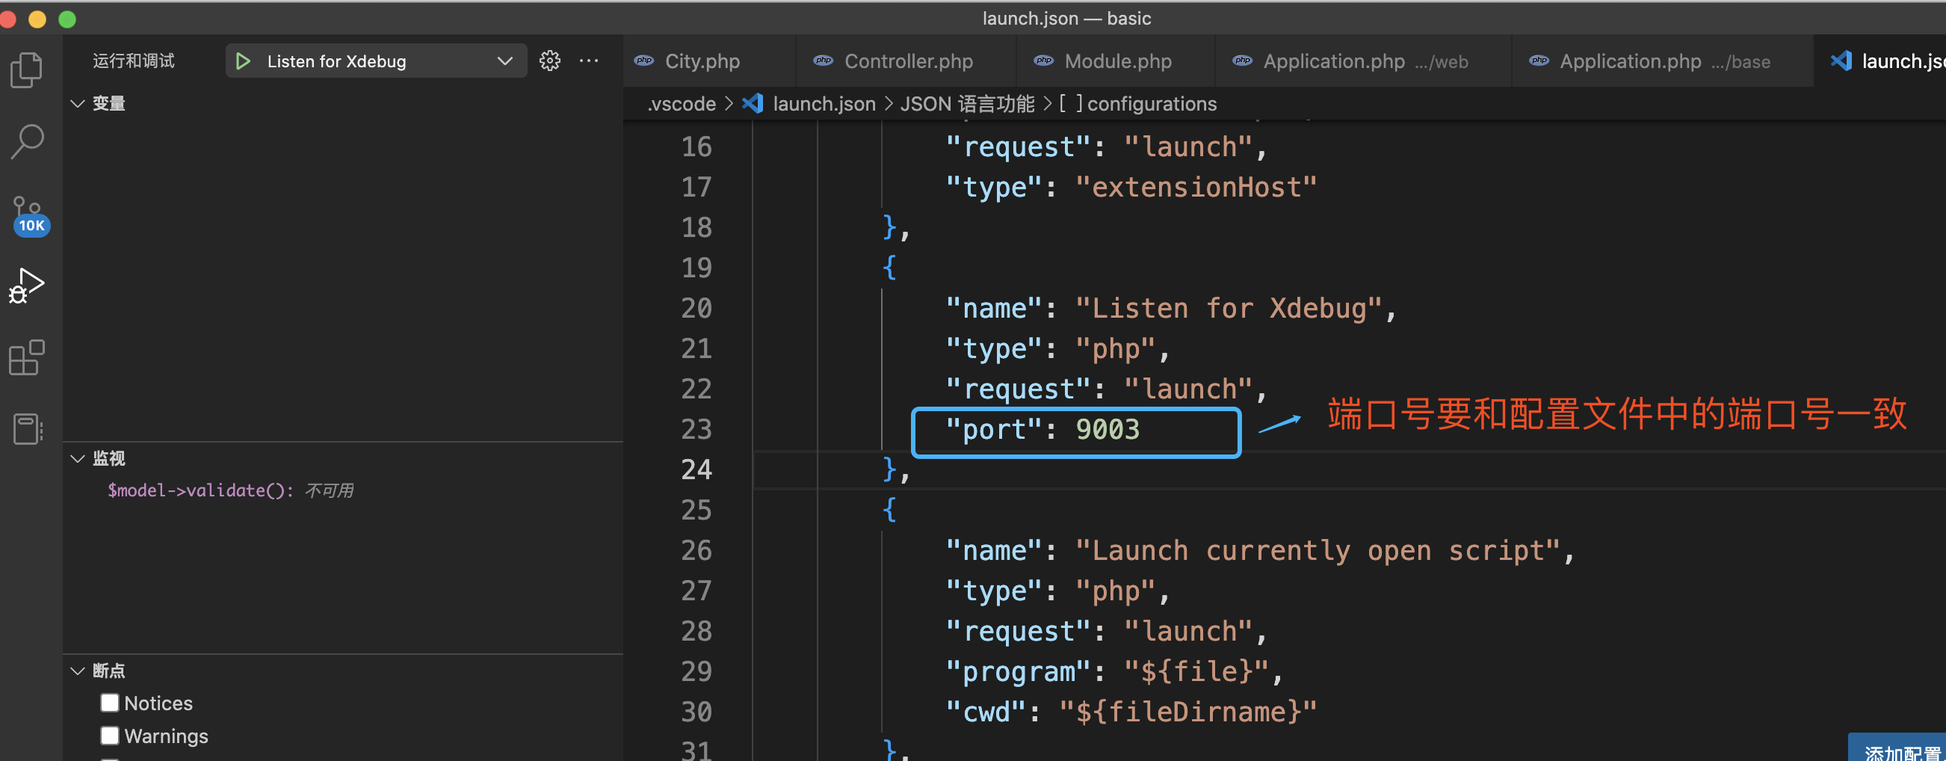This screenshot has width=1946, height=761.
Task: Collapse the 变量 section
Action: coord(77,103)
